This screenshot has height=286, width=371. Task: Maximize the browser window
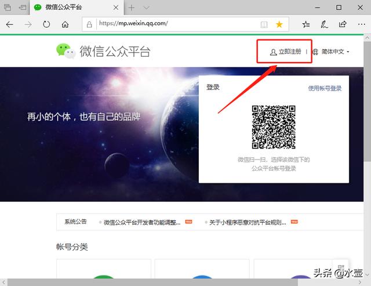[339, 8]
